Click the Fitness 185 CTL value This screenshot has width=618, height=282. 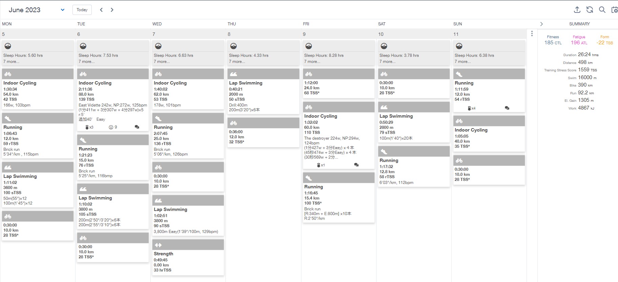(x=553, y=43)
